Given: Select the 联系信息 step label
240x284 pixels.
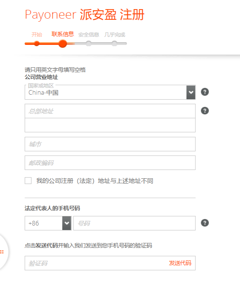Looking at the screenshot, I should tap(63, 34).
